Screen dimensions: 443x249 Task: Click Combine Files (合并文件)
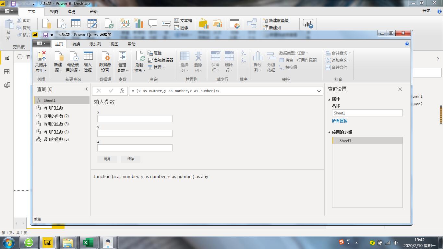pos(336,67)
